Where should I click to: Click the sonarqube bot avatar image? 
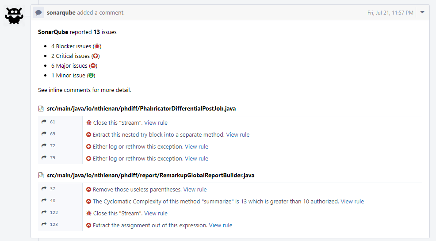(14, 15)
